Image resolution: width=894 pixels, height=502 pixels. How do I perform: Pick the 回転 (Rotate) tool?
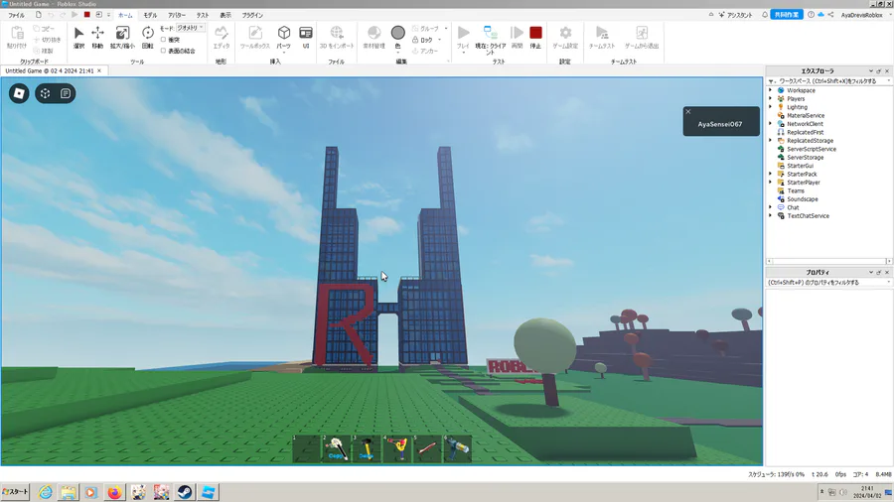click(x=148, y=38)
